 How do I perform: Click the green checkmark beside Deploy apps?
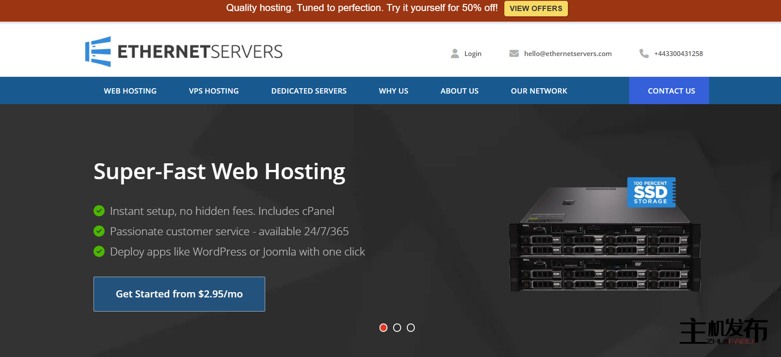[99, 252]
